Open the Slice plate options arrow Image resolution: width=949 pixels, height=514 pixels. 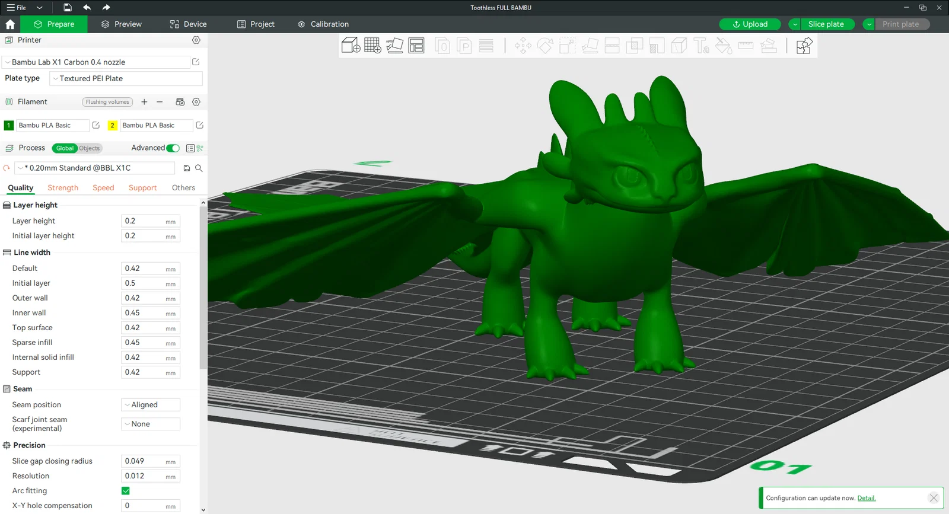(x=795, y=24)
